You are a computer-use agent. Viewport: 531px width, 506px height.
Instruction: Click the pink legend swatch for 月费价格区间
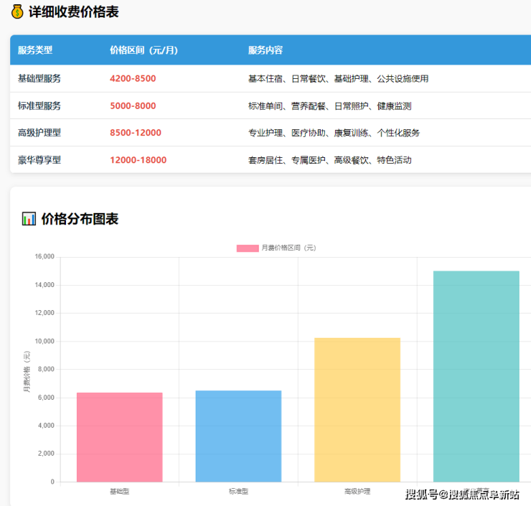pyautogui.click(x=248, y=248)
